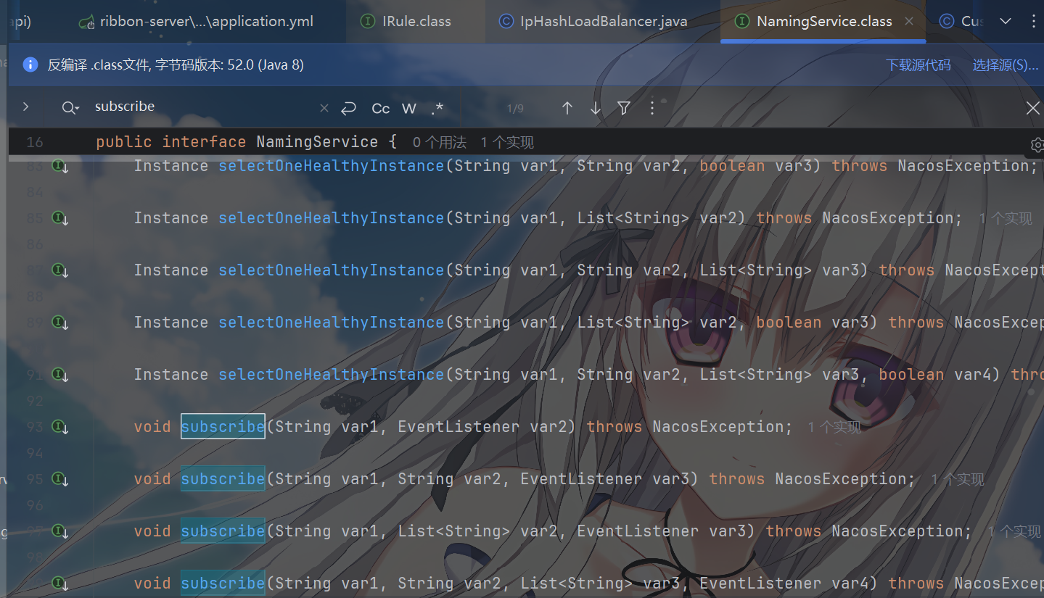Click the 1/9 match counter
Screen dimensions: 1044x598
[x=515, y=109]
